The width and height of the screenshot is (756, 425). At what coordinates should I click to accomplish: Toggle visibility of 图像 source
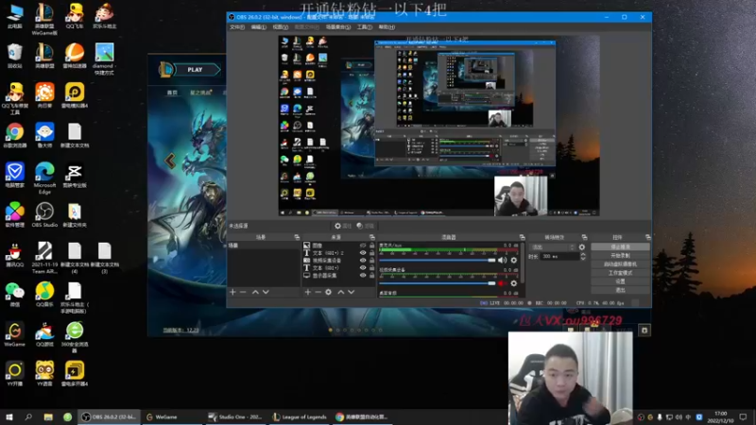363,246
